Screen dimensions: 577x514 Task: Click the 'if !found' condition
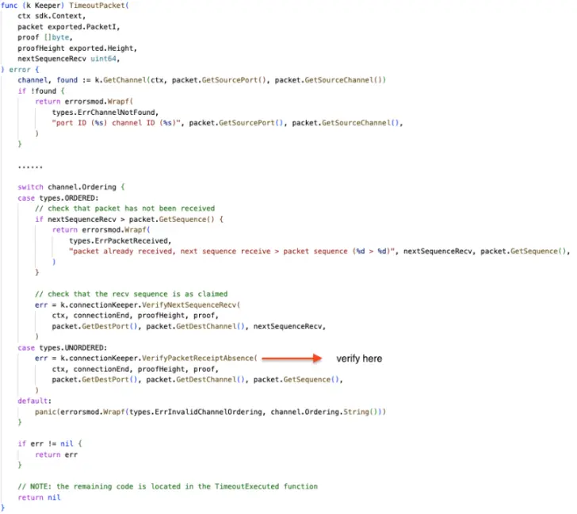tap(41, 91)
